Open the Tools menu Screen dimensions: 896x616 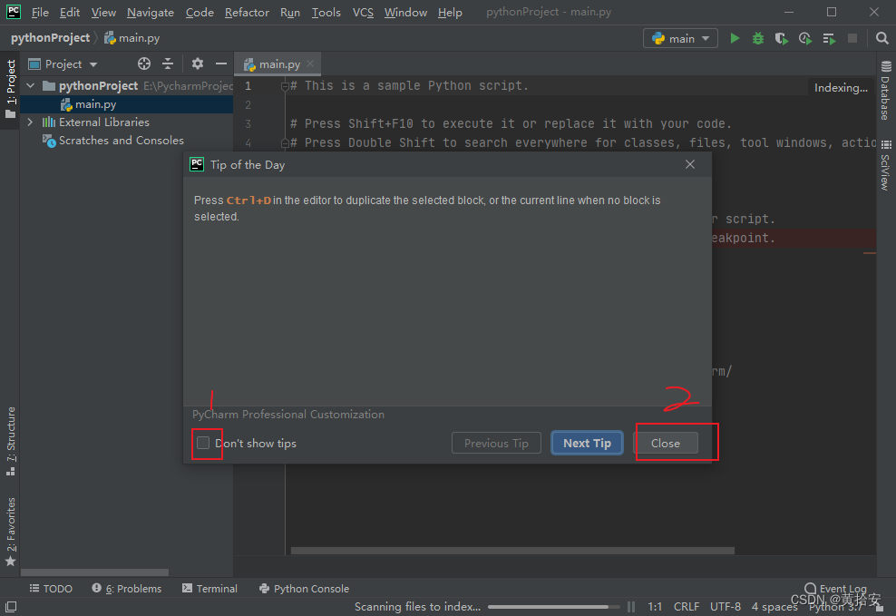(326, 12)
